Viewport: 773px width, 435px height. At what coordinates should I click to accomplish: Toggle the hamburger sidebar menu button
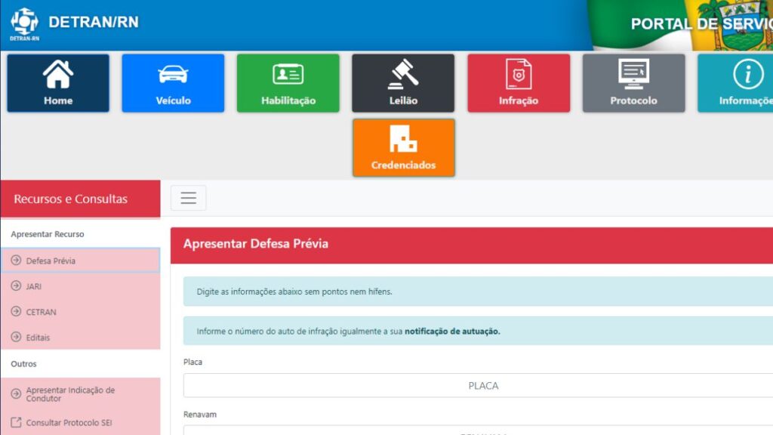pyautogui.click(x=188, y=198)
